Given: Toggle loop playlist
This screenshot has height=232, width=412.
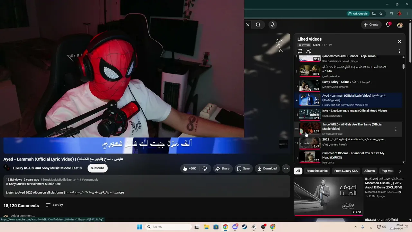Looking at the screenshot, I should click(300, 51).
